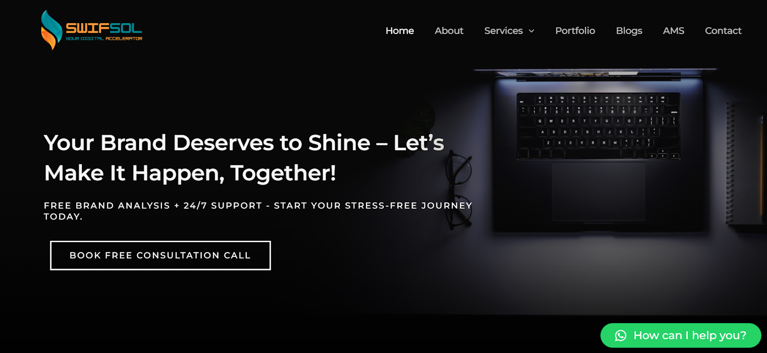The width and height of the screenshot is (767, 353).
Task: Expand the Services dropdown chevron
Action: [x=531, y=31]
